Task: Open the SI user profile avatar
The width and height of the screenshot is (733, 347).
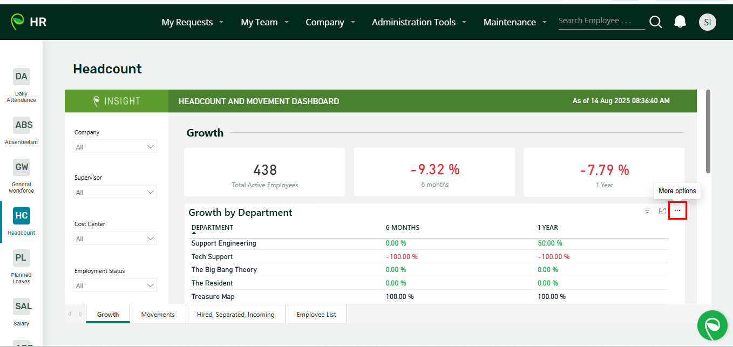Action: coord(707,22)
